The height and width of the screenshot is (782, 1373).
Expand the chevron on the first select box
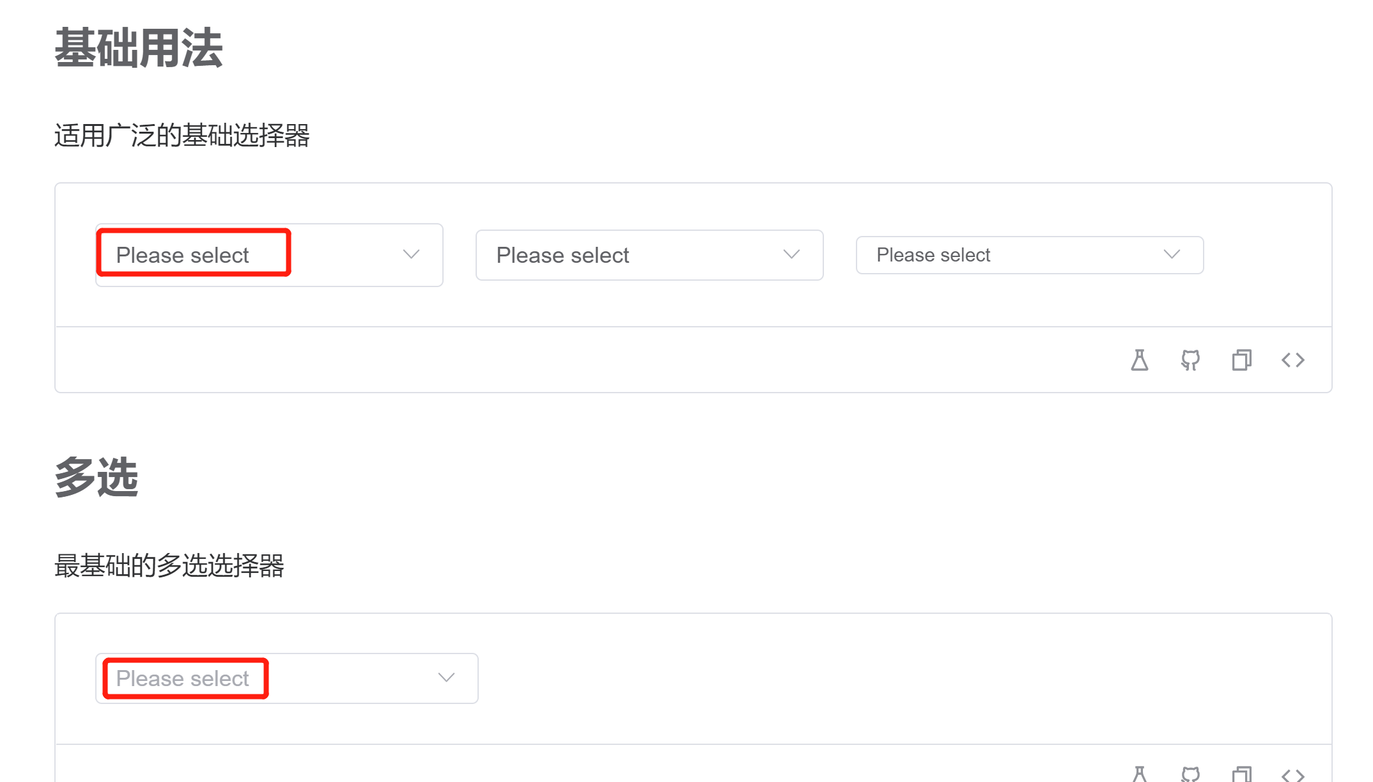(411, 254)
